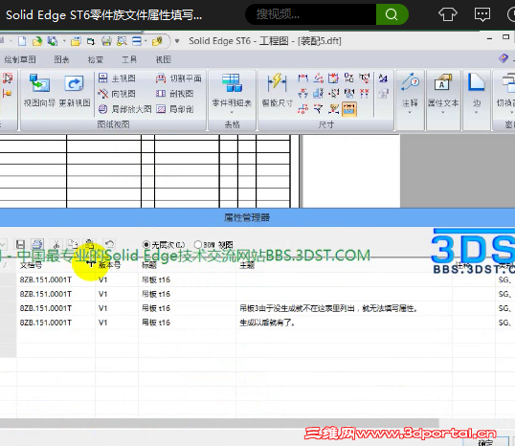
Task: Select the 剖视图 (Section View) tool
Action: 175,94
